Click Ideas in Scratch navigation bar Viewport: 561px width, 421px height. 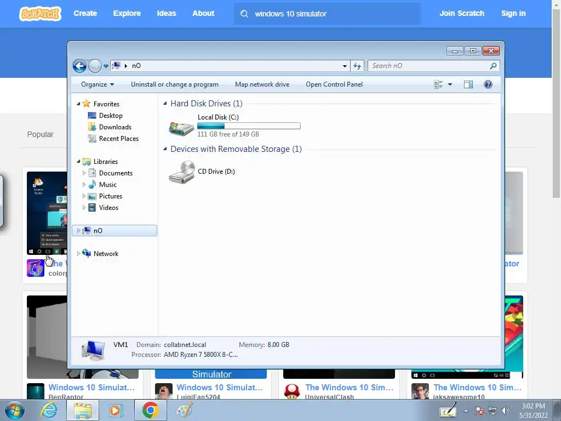[167, 13]
